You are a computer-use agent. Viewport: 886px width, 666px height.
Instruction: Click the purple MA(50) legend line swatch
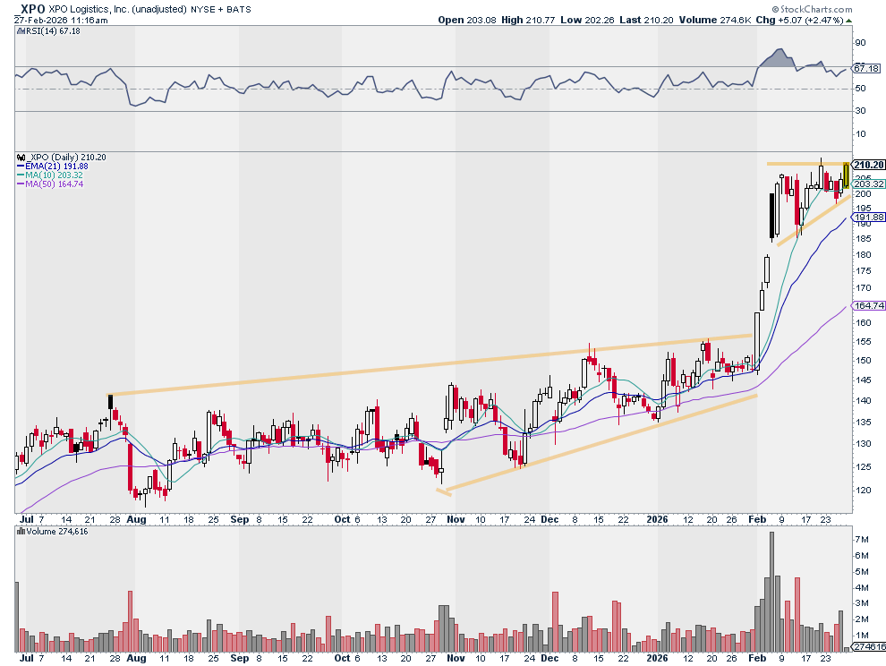coord(21,184)
